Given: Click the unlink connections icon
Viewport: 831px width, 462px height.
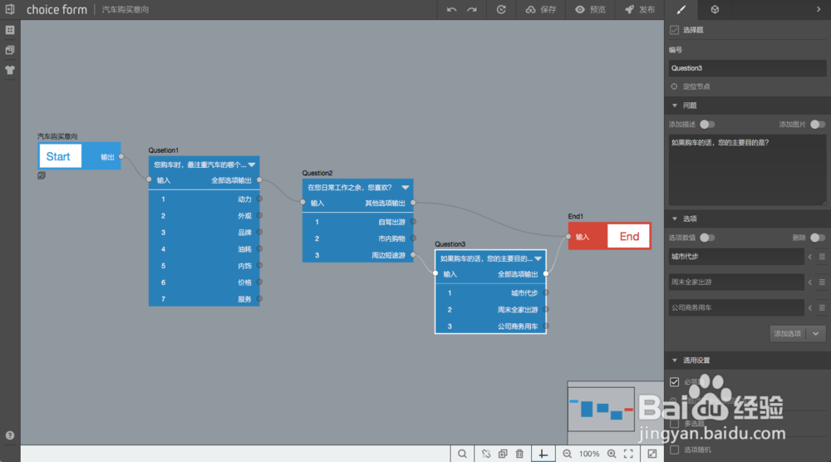Looking at the screenshot, I should pyautogui.click(x=486, y=454).
